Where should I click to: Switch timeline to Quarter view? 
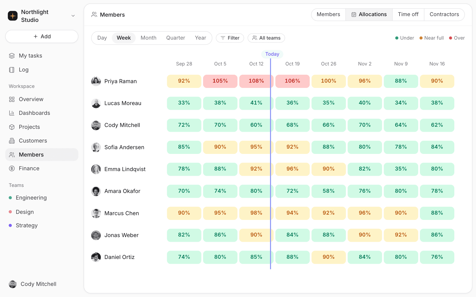point(176,38)
